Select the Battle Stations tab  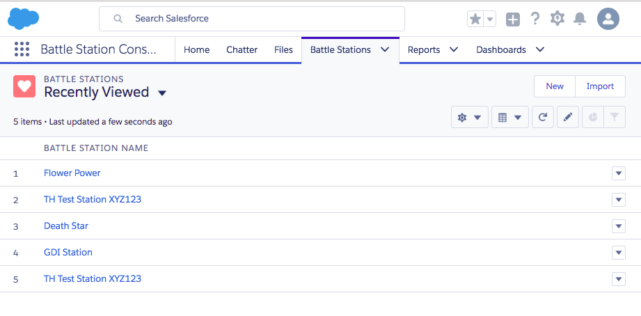pos(340,50)
